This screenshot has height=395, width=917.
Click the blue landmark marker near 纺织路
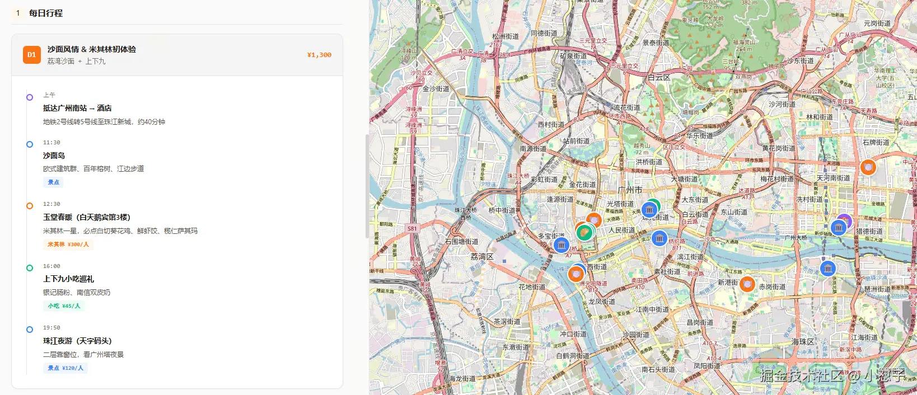pyautogui.click(x=659, y=239)
